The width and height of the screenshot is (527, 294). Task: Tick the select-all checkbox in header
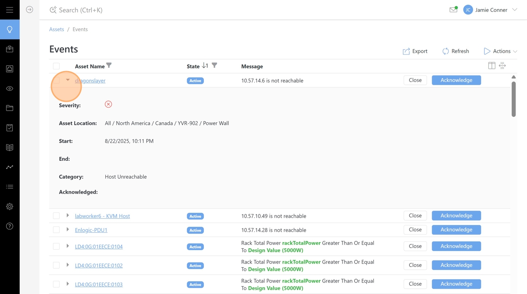pos(56,66)
